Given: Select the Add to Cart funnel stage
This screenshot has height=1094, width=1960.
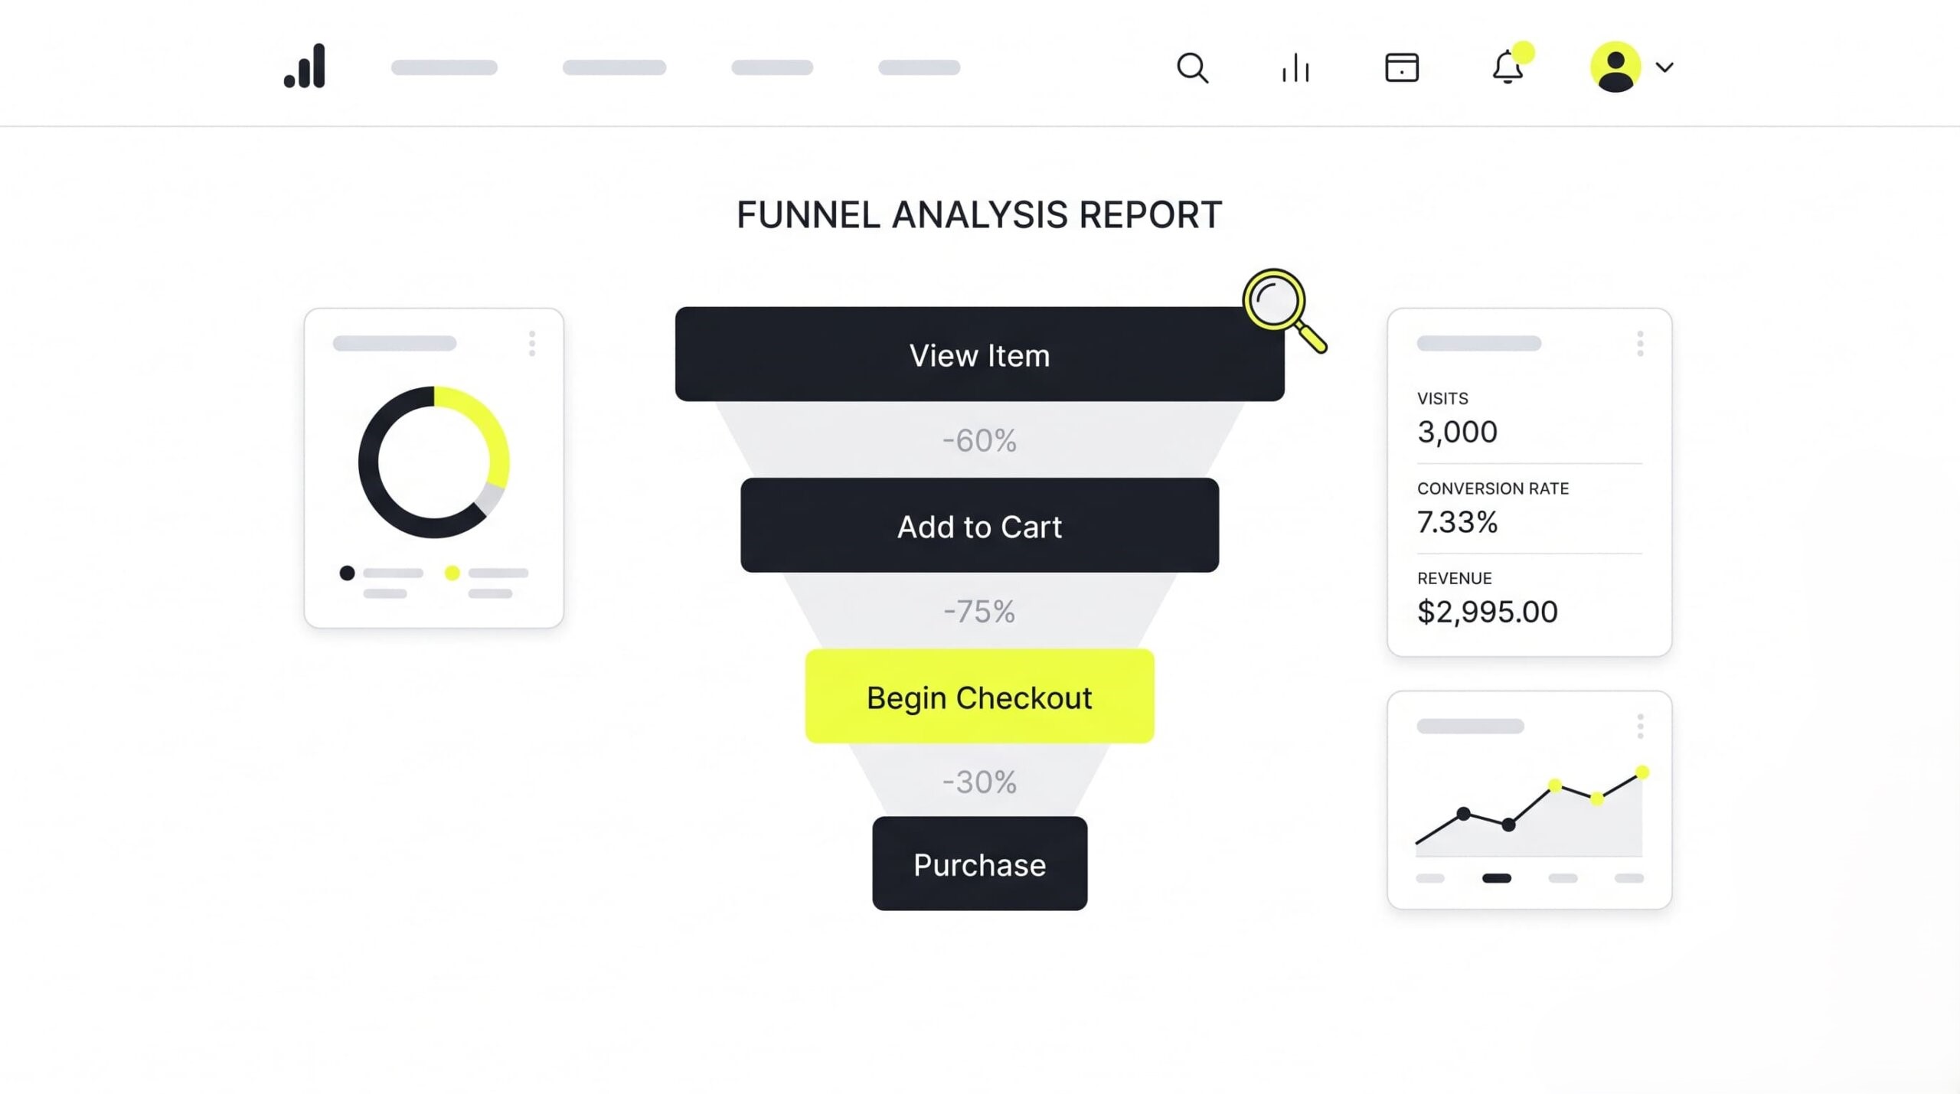Looking at the screenshot, I should coord(979,525).
